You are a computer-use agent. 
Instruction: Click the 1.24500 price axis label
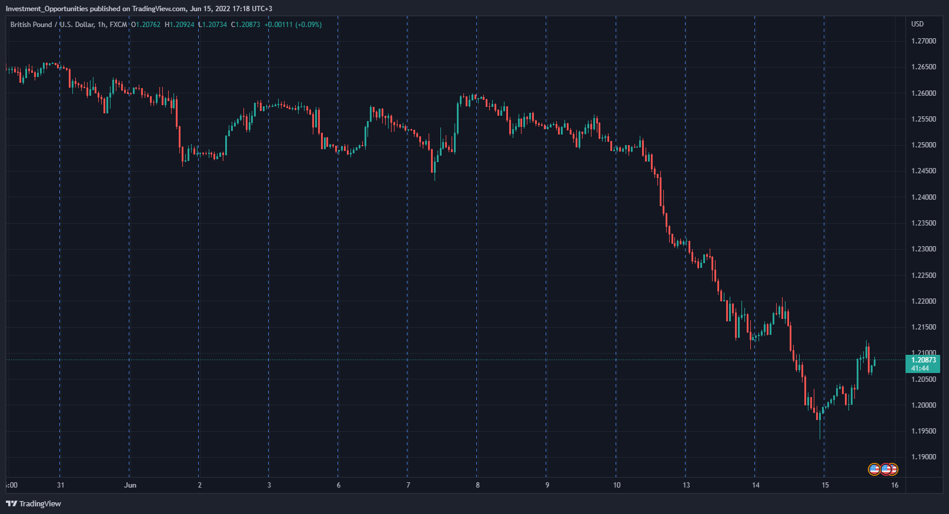[924, 171]
